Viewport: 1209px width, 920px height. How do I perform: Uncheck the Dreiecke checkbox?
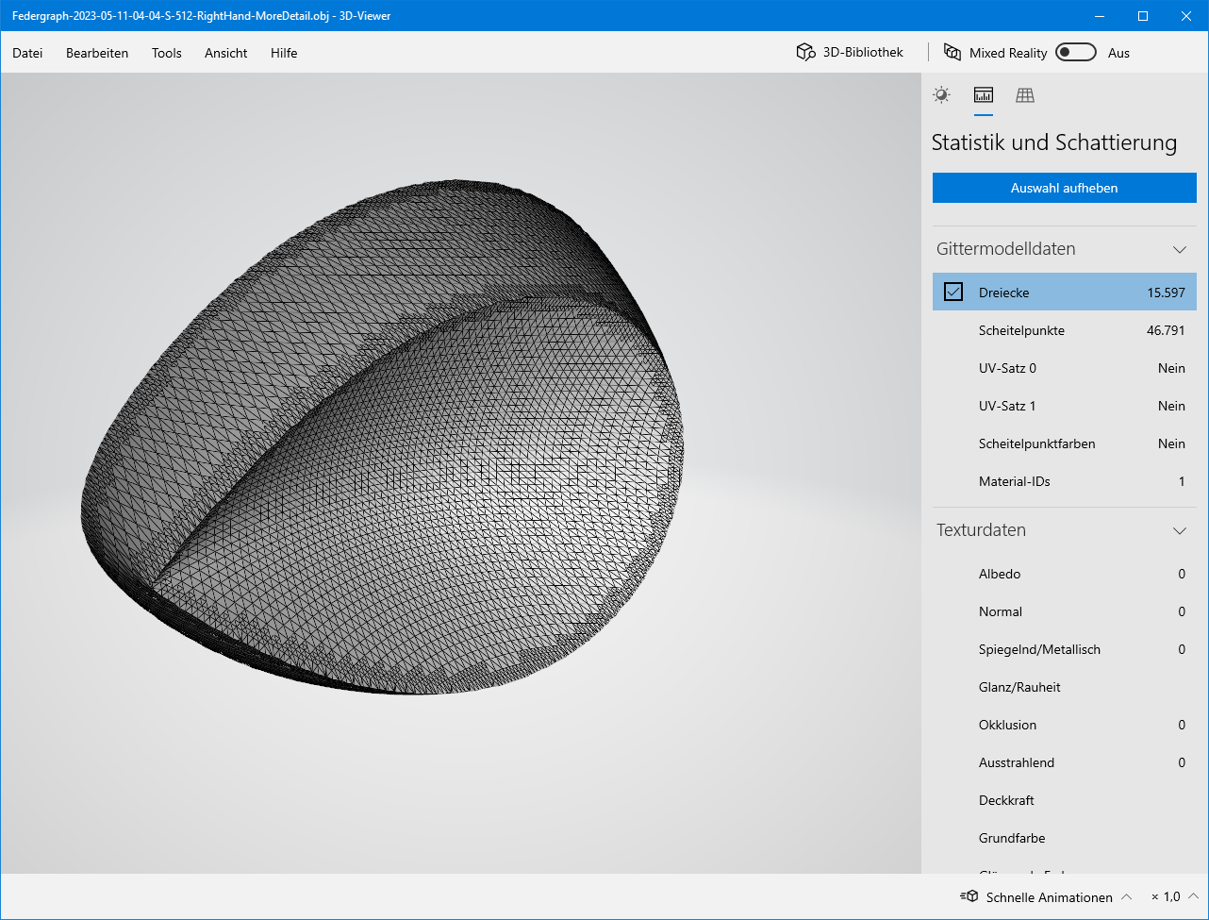click(x=953, y=293)
